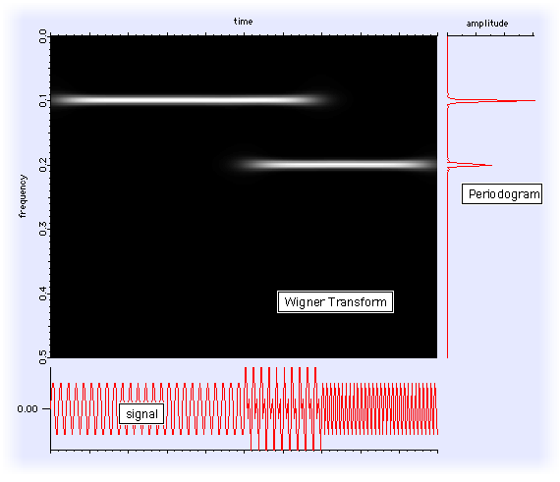Click the amplitude axis title
560x482 pixels.
click(487, 24)
